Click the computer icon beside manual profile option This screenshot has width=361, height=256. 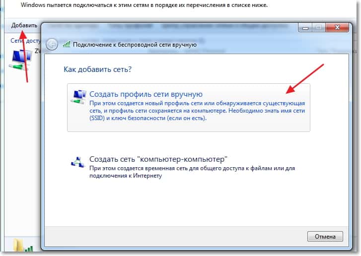79,97
